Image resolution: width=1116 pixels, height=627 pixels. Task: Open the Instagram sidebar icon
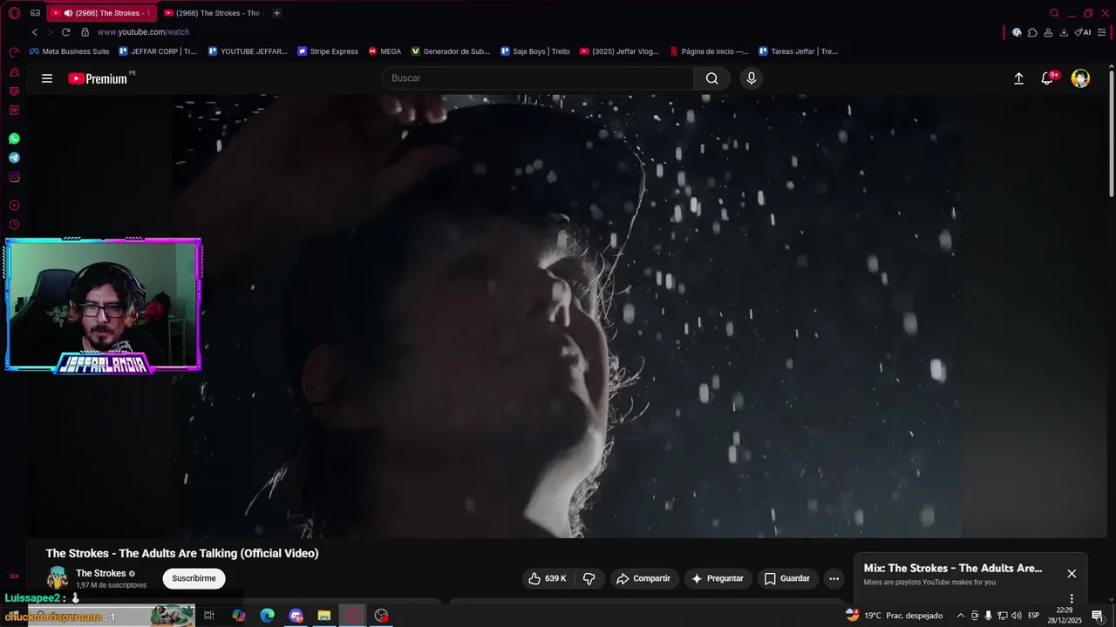pos(14,177)
